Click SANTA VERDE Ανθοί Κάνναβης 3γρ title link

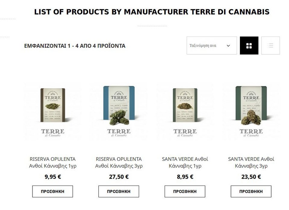[251, 162]
